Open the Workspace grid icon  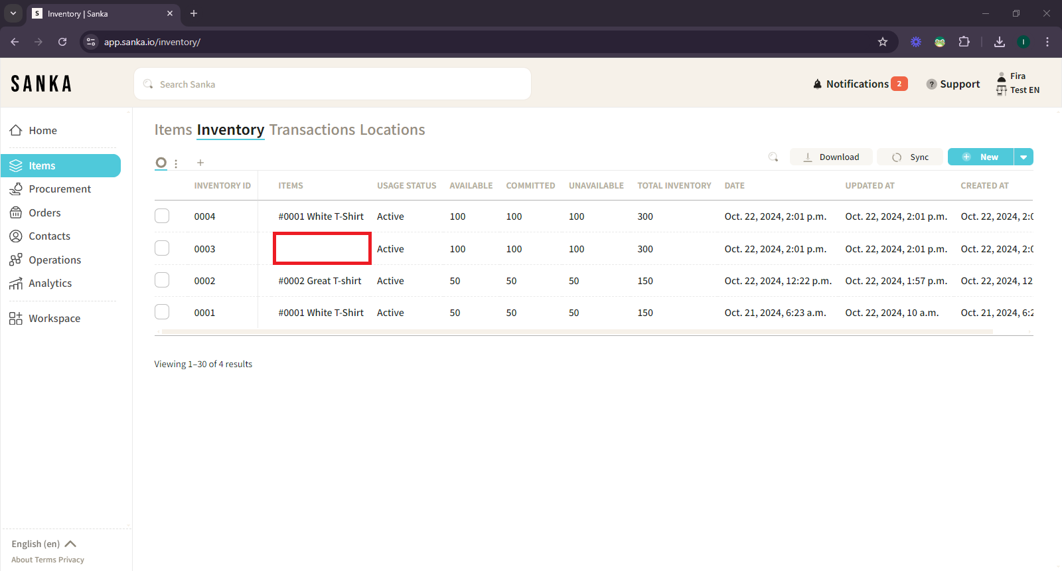tap(16, 319)
